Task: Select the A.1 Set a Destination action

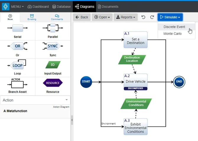Action: (135, 40)
